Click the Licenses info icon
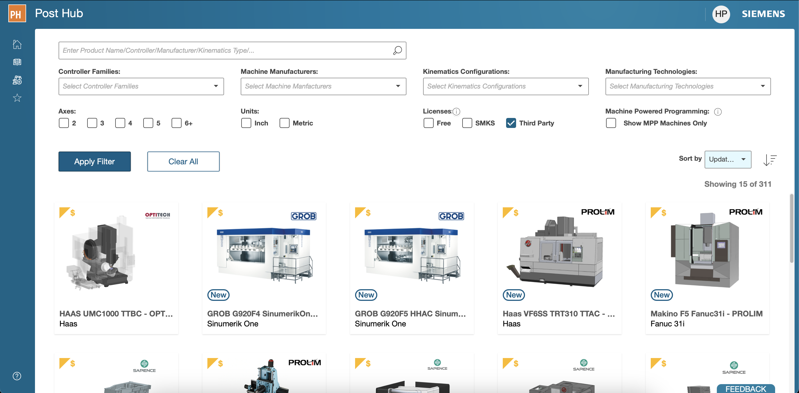 coord(456,112)
